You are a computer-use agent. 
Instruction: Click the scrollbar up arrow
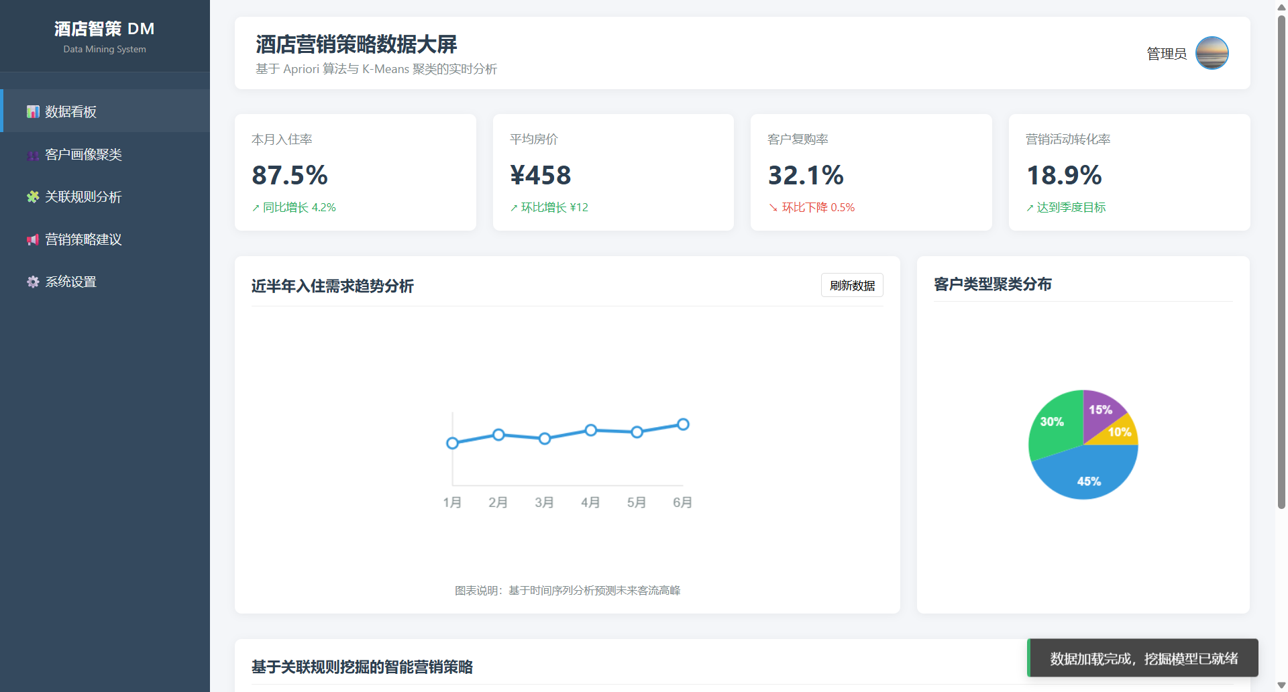[1281, 7]
